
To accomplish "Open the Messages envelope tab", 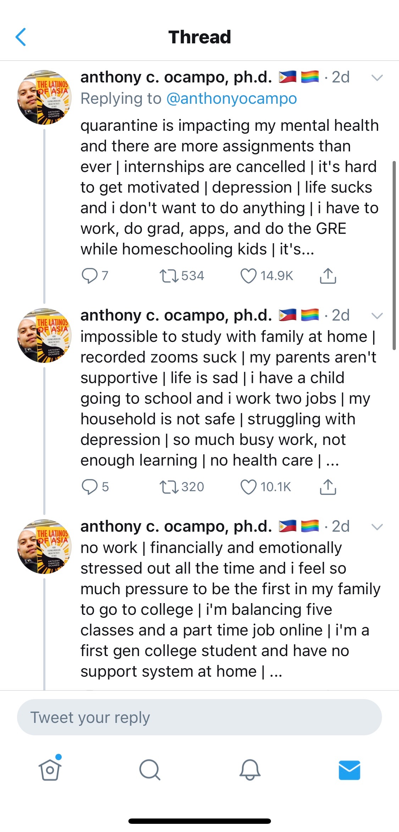I will [x=349, y=770].
